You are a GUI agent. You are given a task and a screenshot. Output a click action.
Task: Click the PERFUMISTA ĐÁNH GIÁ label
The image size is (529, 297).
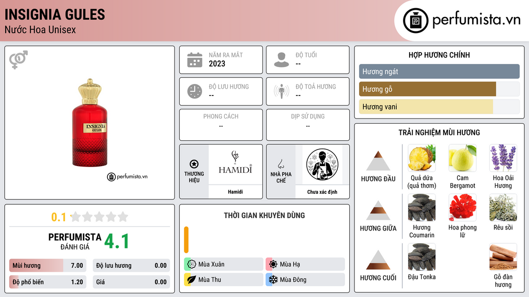75,241
